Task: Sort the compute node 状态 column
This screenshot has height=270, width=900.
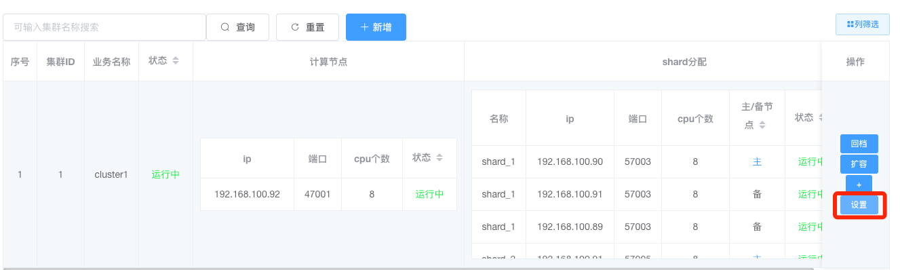Action: click(439, 157)
